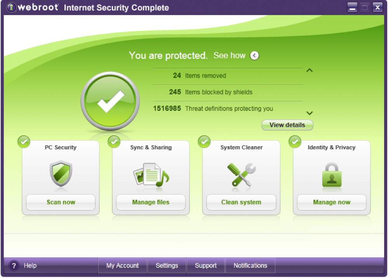Click the PC Security status checkmark badge
Screen dimensions: 388x278
(x=24, y=142)
